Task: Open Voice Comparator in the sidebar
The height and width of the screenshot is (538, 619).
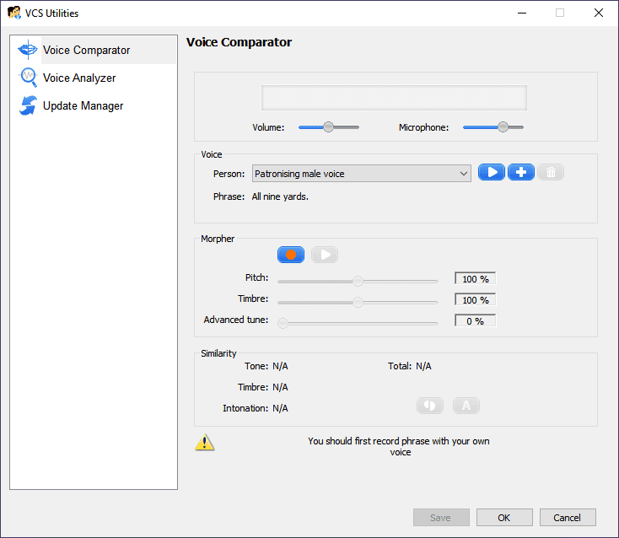Action: pyautogui.click(x=86, y=50)
